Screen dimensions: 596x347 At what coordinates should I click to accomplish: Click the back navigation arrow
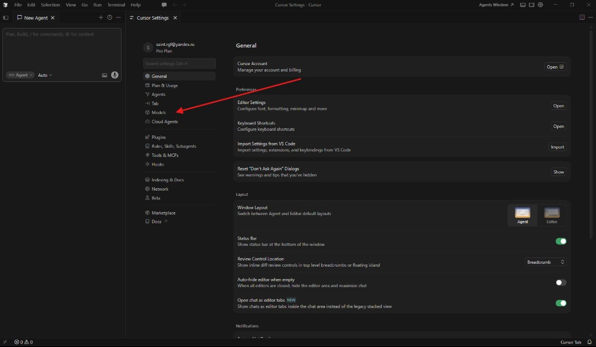[x=175, y=5]
